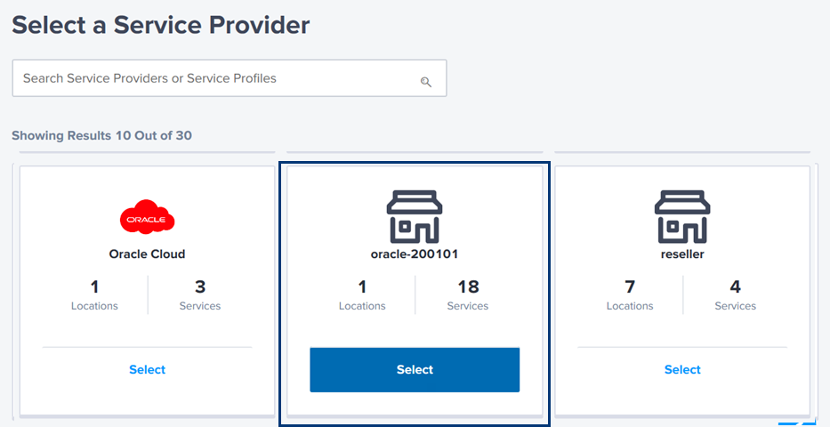
Task: Focus the Search Service Providers field
Action: [230, 78]
